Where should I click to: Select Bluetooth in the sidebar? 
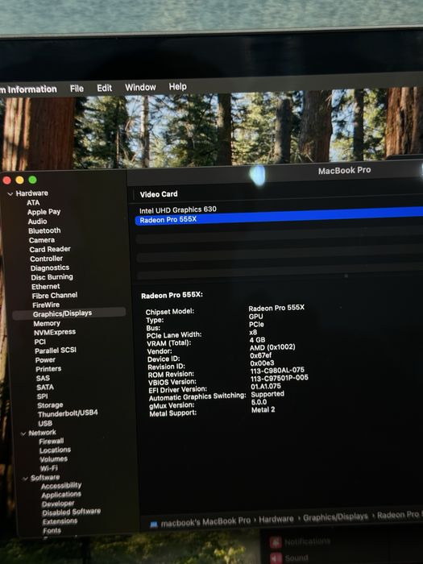44,230
